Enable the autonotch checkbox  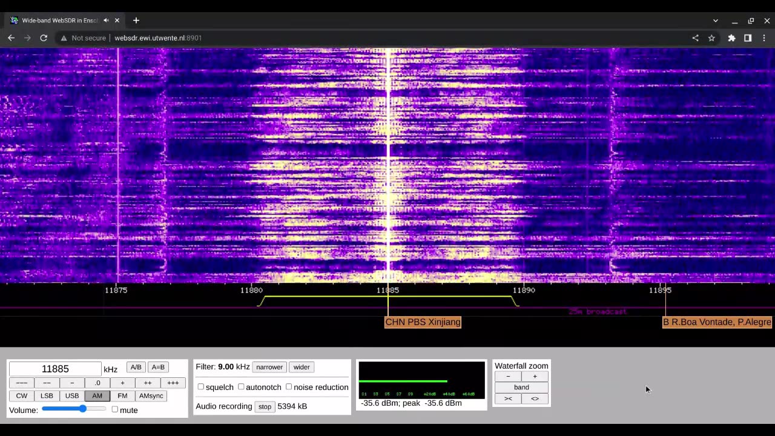coord(241,386)
